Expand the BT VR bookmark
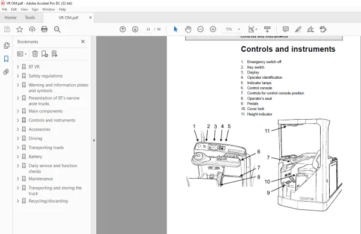Viewport: 361px width, 234px height. [x=18, y=67]
